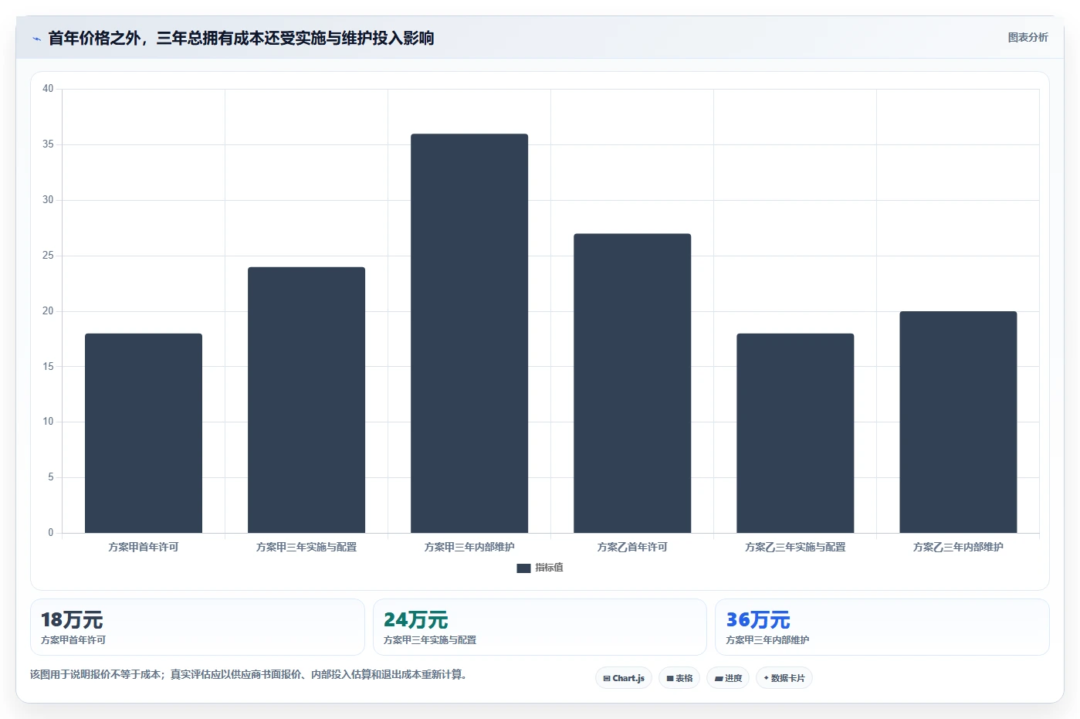This screenshot has height=719, width=1080.
Task: Click the x-axis label 方案甲首年许可
Action: tap(144, 547)
